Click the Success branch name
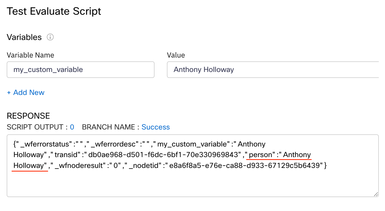This screenshot has height=211, width=385. click(x=156, y=127)
